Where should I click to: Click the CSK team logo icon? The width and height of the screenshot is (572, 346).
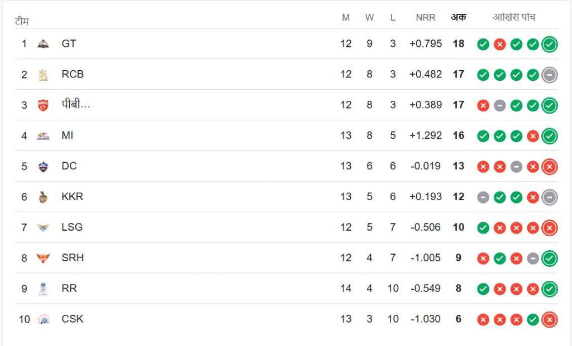pyautogui.click(x=43, y=320)
